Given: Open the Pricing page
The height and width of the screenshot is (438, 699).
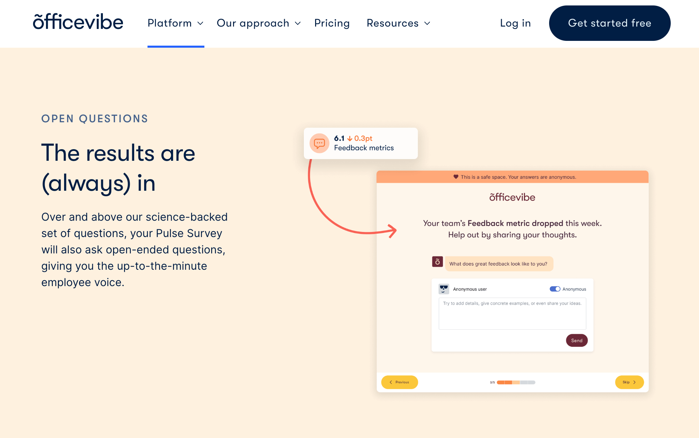Looking at the screenshot, I should click(332, 23).
